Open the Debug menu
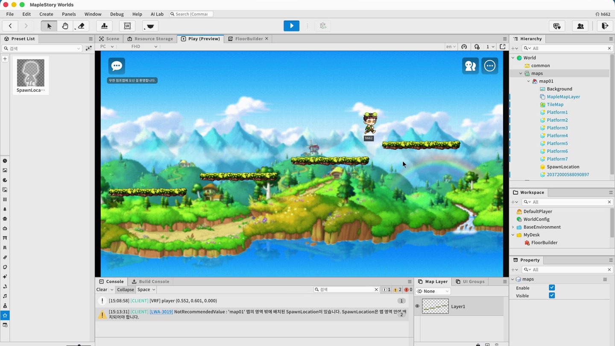Screen dimensions: 615x346 (117, 14)
